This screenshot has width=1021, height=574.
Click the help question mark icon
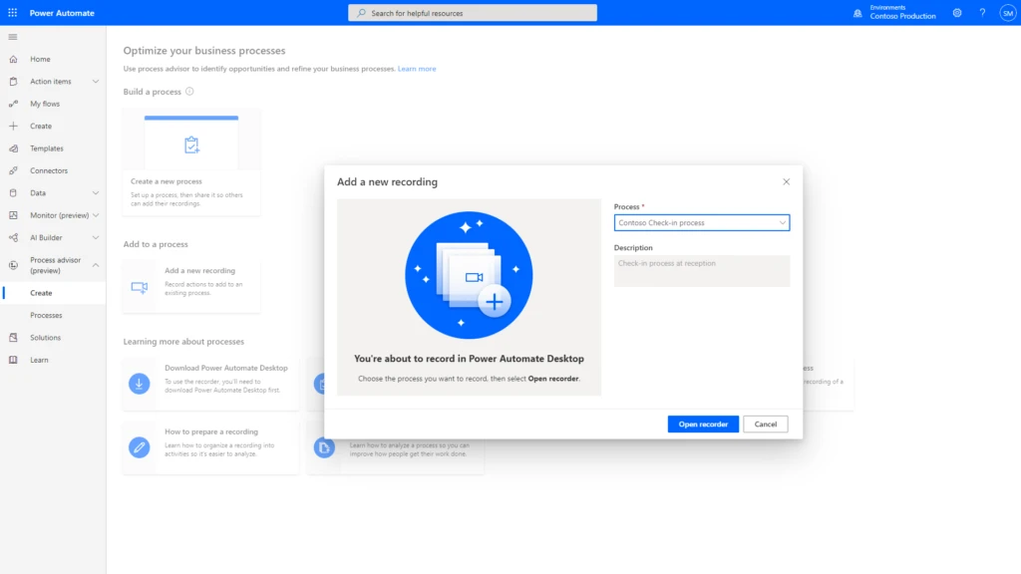(982, 12)
